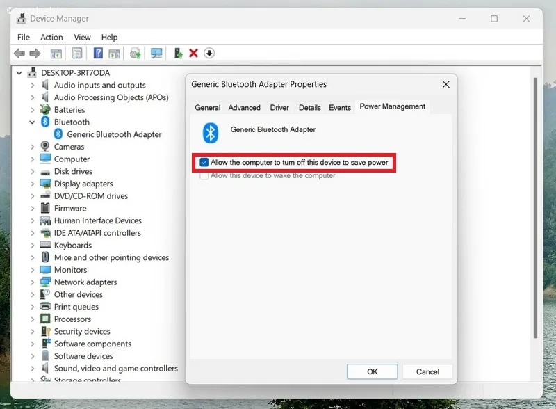The image size is (556, 409).
Task: Show/hide console tree toolbar icon
Action: 56,54
